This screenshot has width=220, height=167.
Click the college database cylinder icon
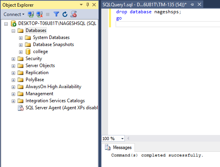pyautogui.click(x=28, y=52)
